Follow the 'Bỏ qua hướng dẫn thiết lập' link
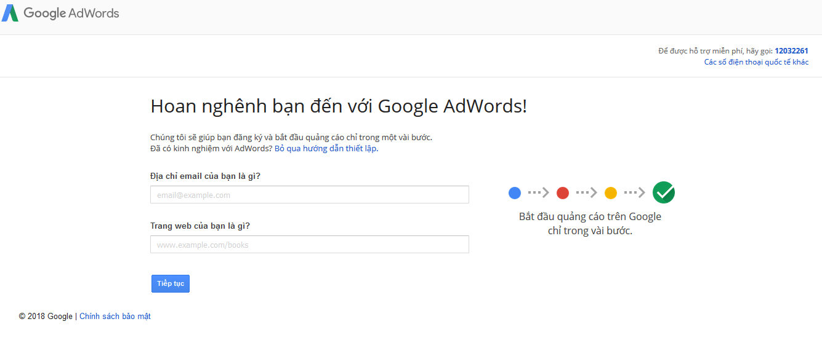 point(325,149)
